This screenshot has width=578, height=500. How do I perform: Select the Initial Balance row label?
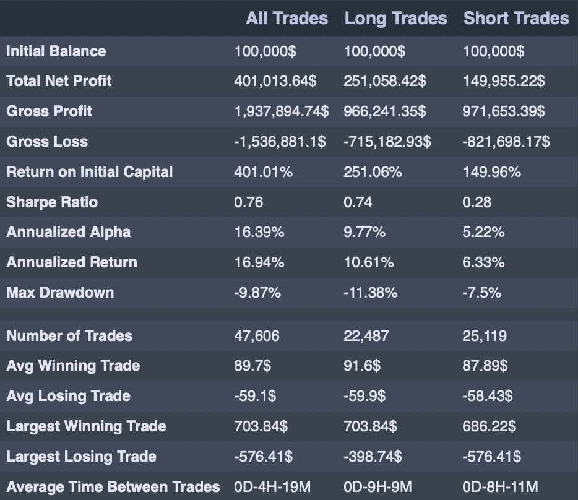point(56,51)
